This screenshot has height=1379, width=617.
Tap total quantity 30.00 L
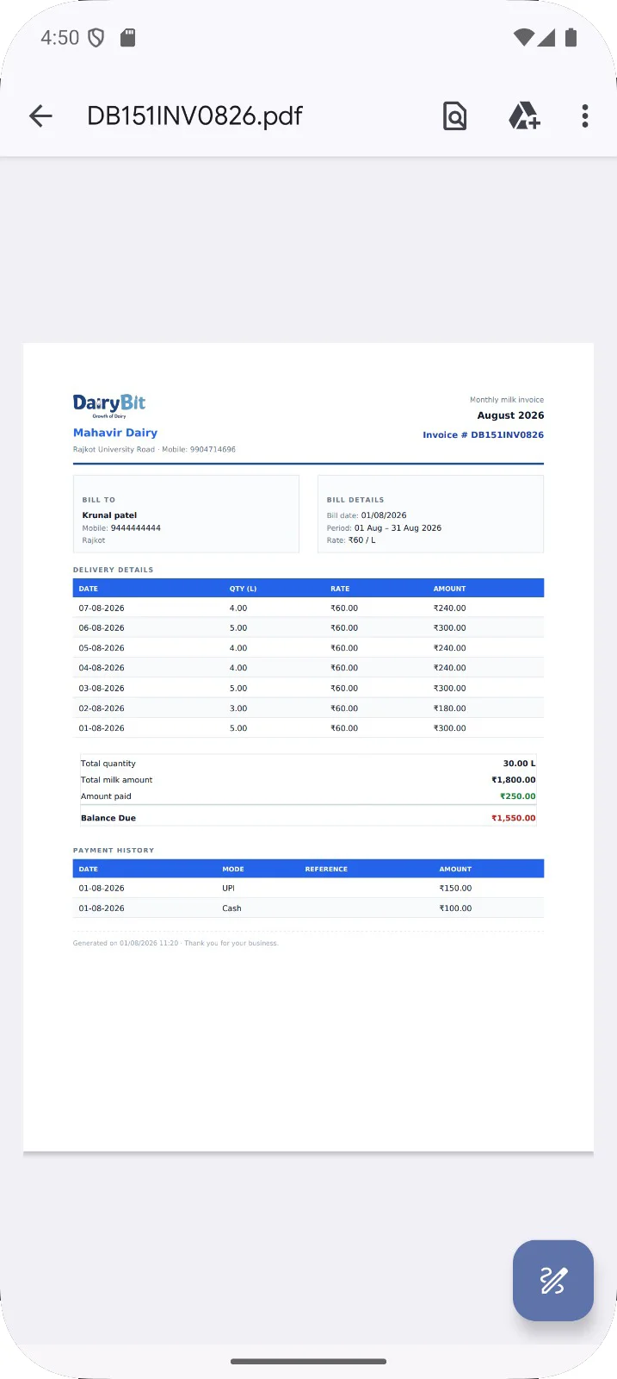coord(519,764)
